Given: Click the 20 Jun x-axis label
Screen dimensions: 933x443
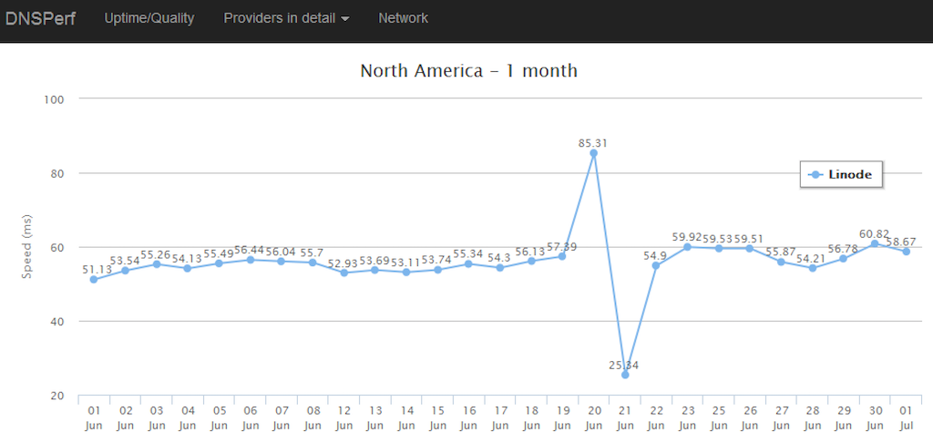Looking at the screenshot, I should [x=593, y=417].
